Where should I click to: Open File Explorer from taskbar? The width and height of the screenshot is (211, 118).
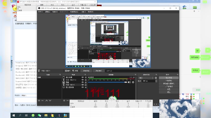click(46, 115)
